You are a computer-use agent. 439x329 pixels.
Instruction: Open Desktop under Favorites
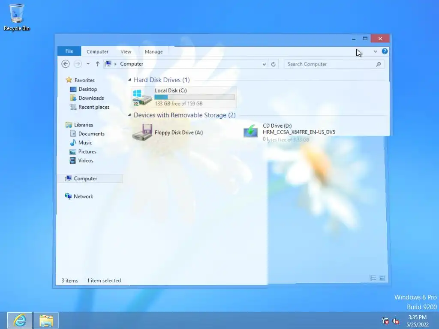[x=87, y=89]
